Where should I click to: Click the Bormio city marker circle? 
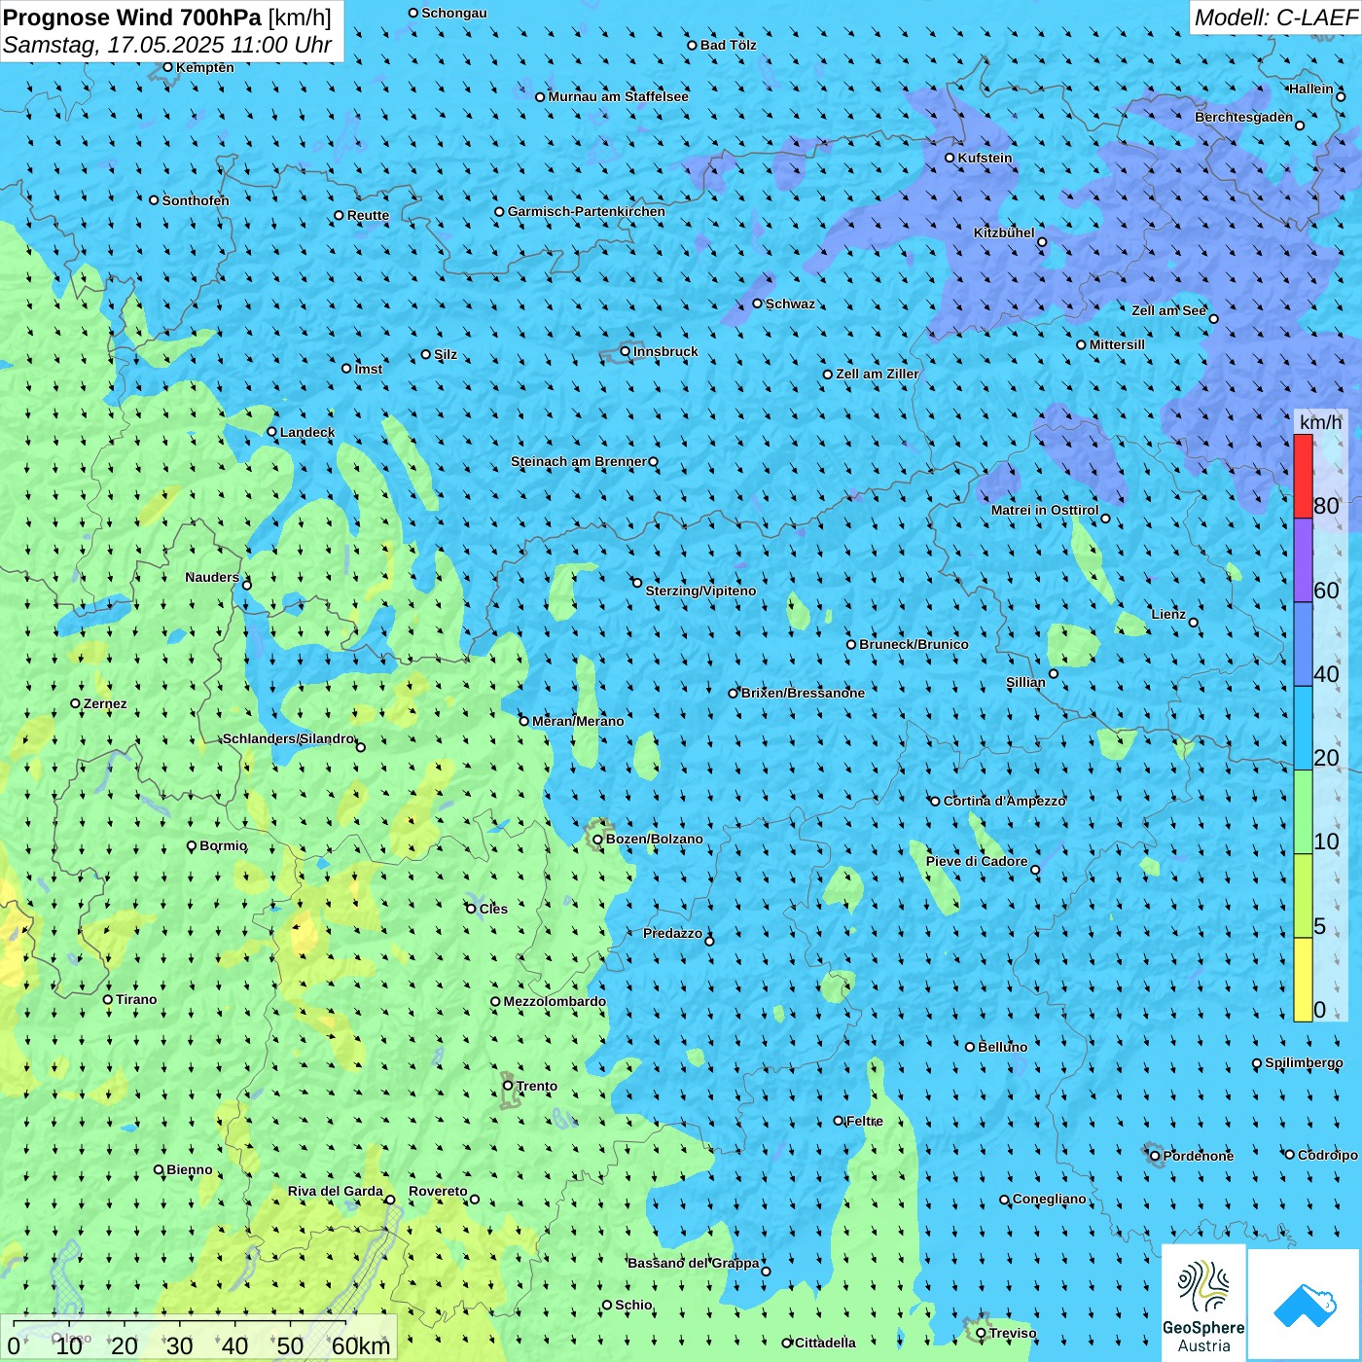pyautogui.click(x=192, y=846)
